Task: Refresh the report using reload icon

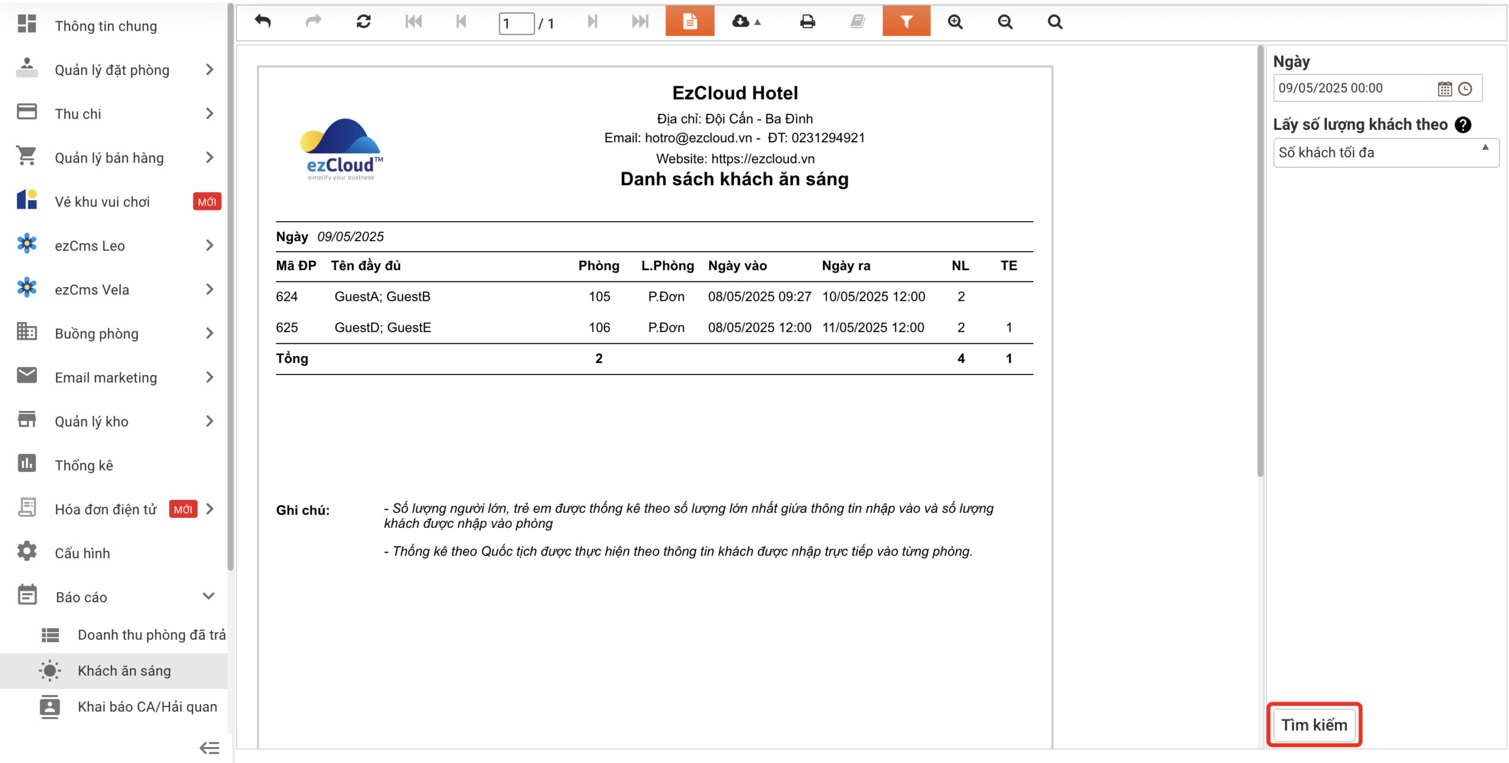Action: (x=364, y=22)
